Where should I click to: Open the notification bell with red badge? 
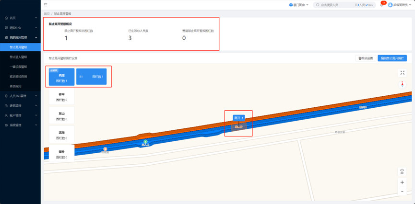[382, 5]
